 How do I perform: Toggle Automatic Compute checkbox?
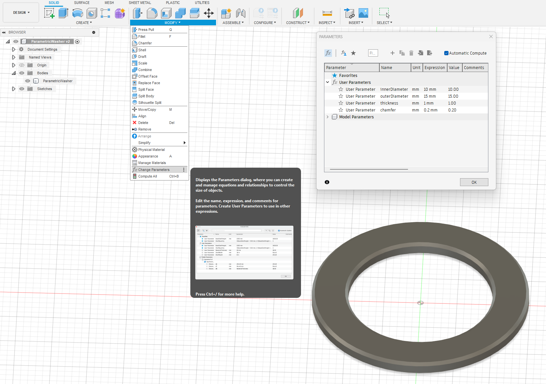446,53
